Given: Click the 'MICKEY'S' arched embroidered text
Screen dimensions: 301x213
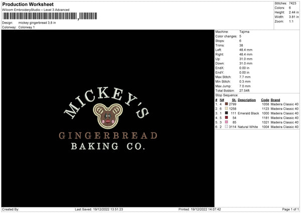Looking at the screenshot, I should pyautogui.click(x=106, y=102).
